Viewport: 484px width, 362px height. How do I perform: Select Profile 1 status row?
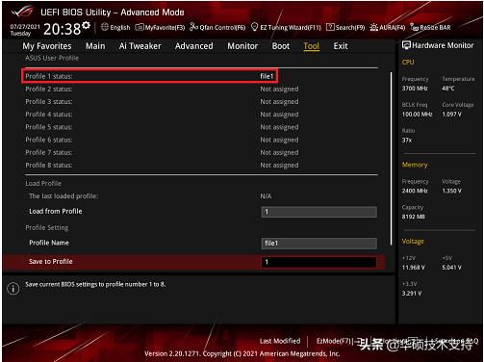[149, 76]
